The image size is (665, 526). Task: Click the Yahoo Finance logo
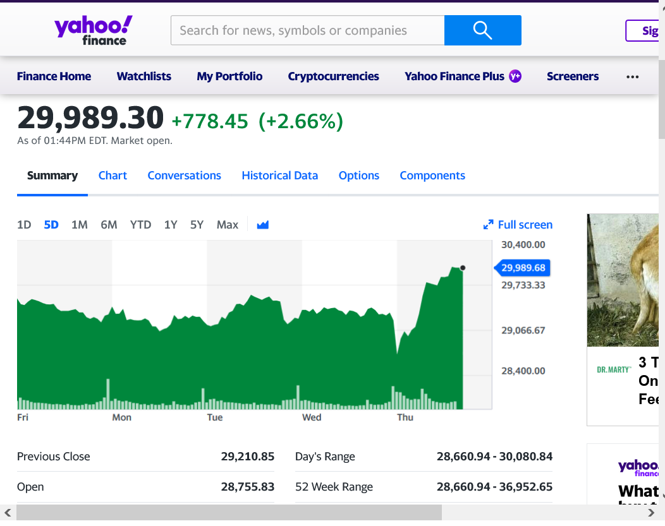(x=94, y=30)
